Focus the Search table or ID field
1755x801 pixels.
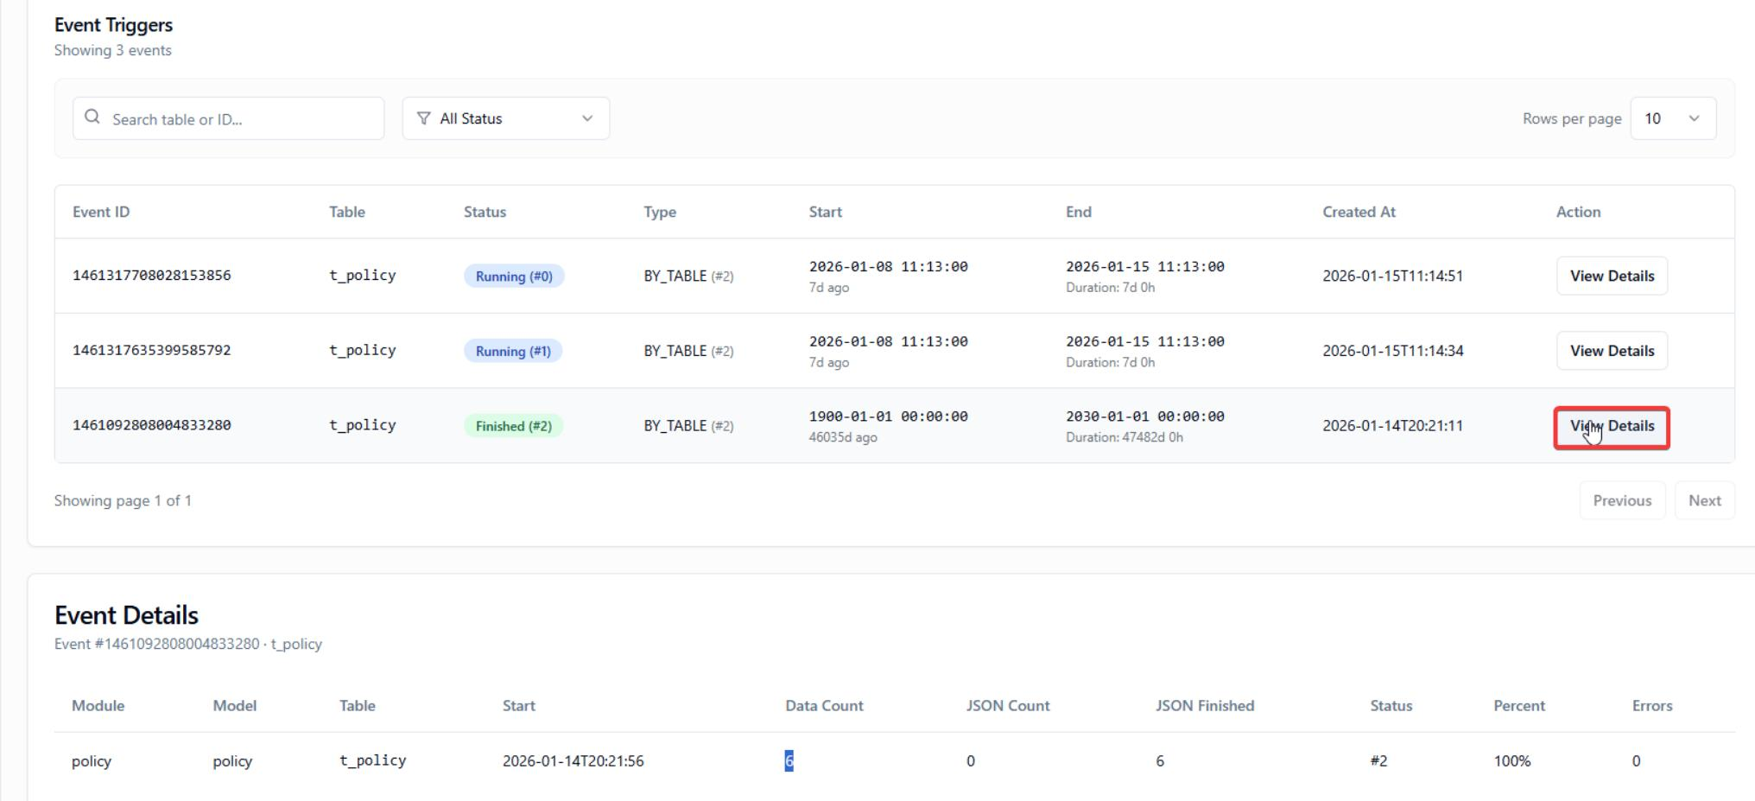(229, 118)
